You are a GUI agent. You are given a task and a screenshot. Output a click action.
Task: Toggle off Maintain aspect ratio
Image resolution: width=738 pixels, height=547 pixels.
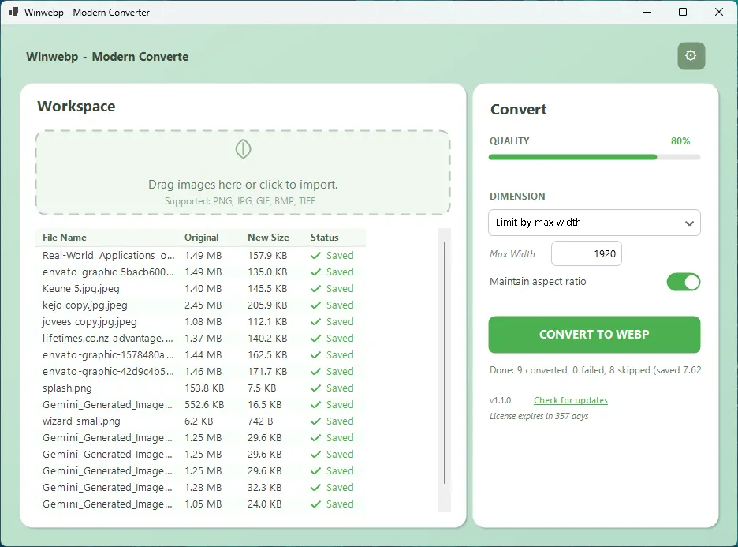coord(683,281)
